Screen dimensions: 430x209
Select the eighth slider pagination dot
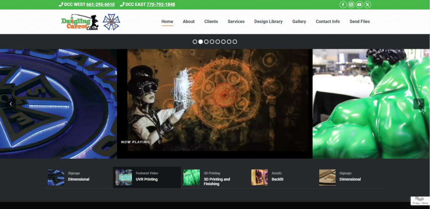pos(235,41)
